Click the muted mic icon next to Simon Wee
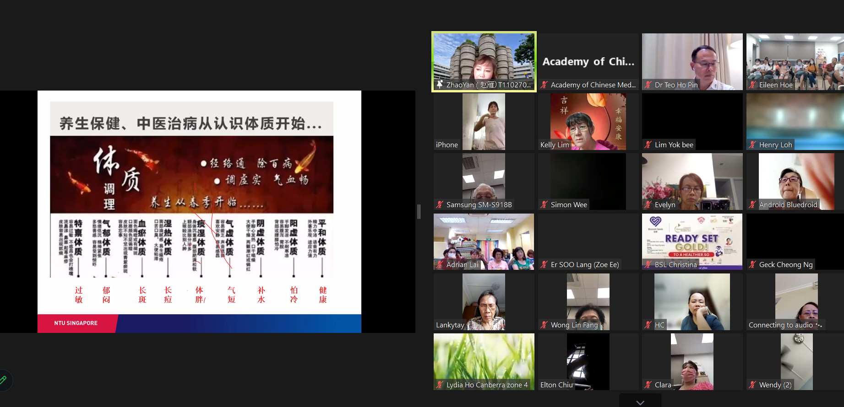The width and height of the screenshot is (844, 407). point(544,205)
